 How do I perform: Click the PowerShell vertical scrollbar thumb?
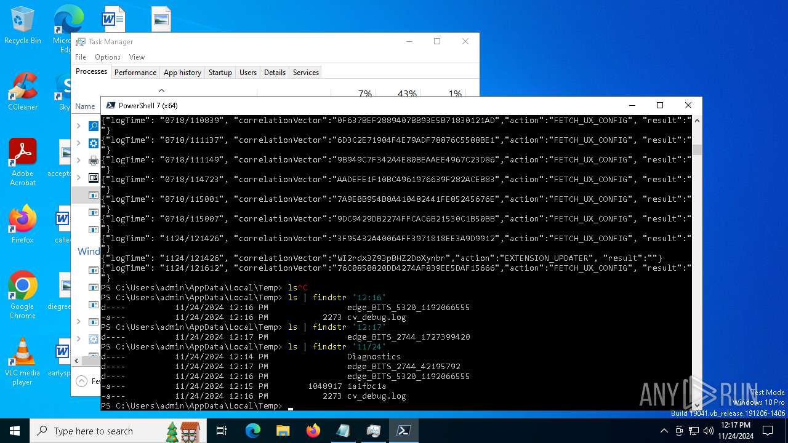(x=697, y=150)
